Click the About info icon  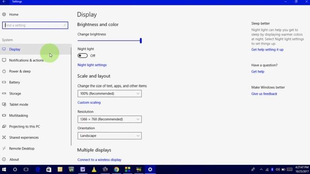pyautogui.click(x=4, y=159)
